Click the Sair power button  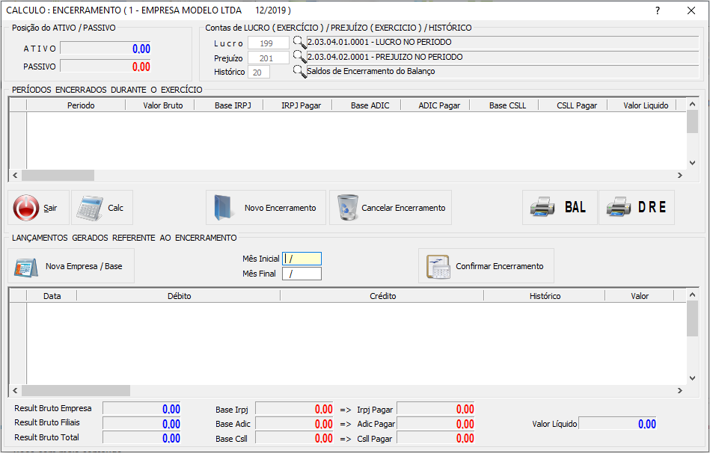tap(38, 208)
